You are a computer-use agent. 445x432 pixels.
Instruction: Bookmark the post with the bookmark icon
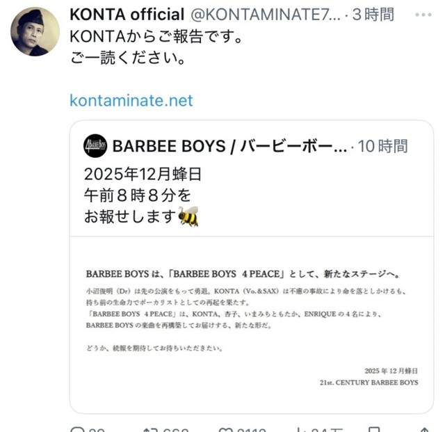click(374, 429)
